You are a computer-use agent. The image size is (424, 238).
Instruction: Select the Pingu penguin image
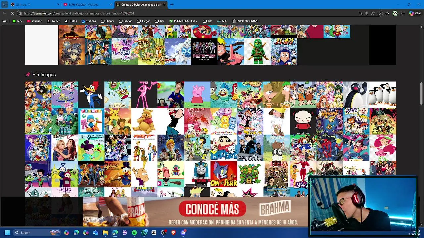coord(356,95)
